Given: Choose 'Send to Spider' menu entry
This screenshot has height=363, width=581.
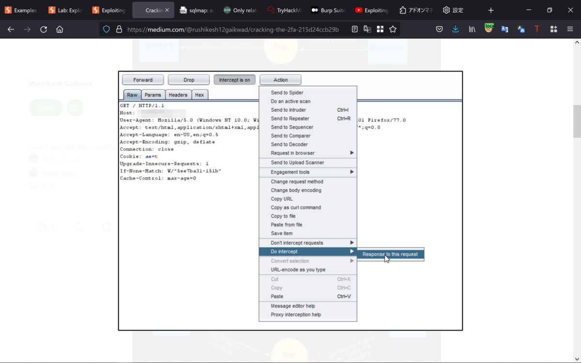Looking at the screenshot, I should (308, 92).
